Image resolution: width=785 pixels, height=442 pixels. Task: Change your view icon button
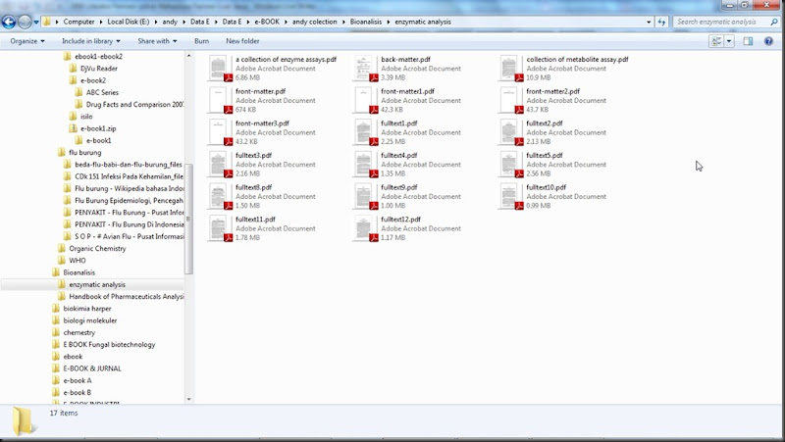coord(716,41)
